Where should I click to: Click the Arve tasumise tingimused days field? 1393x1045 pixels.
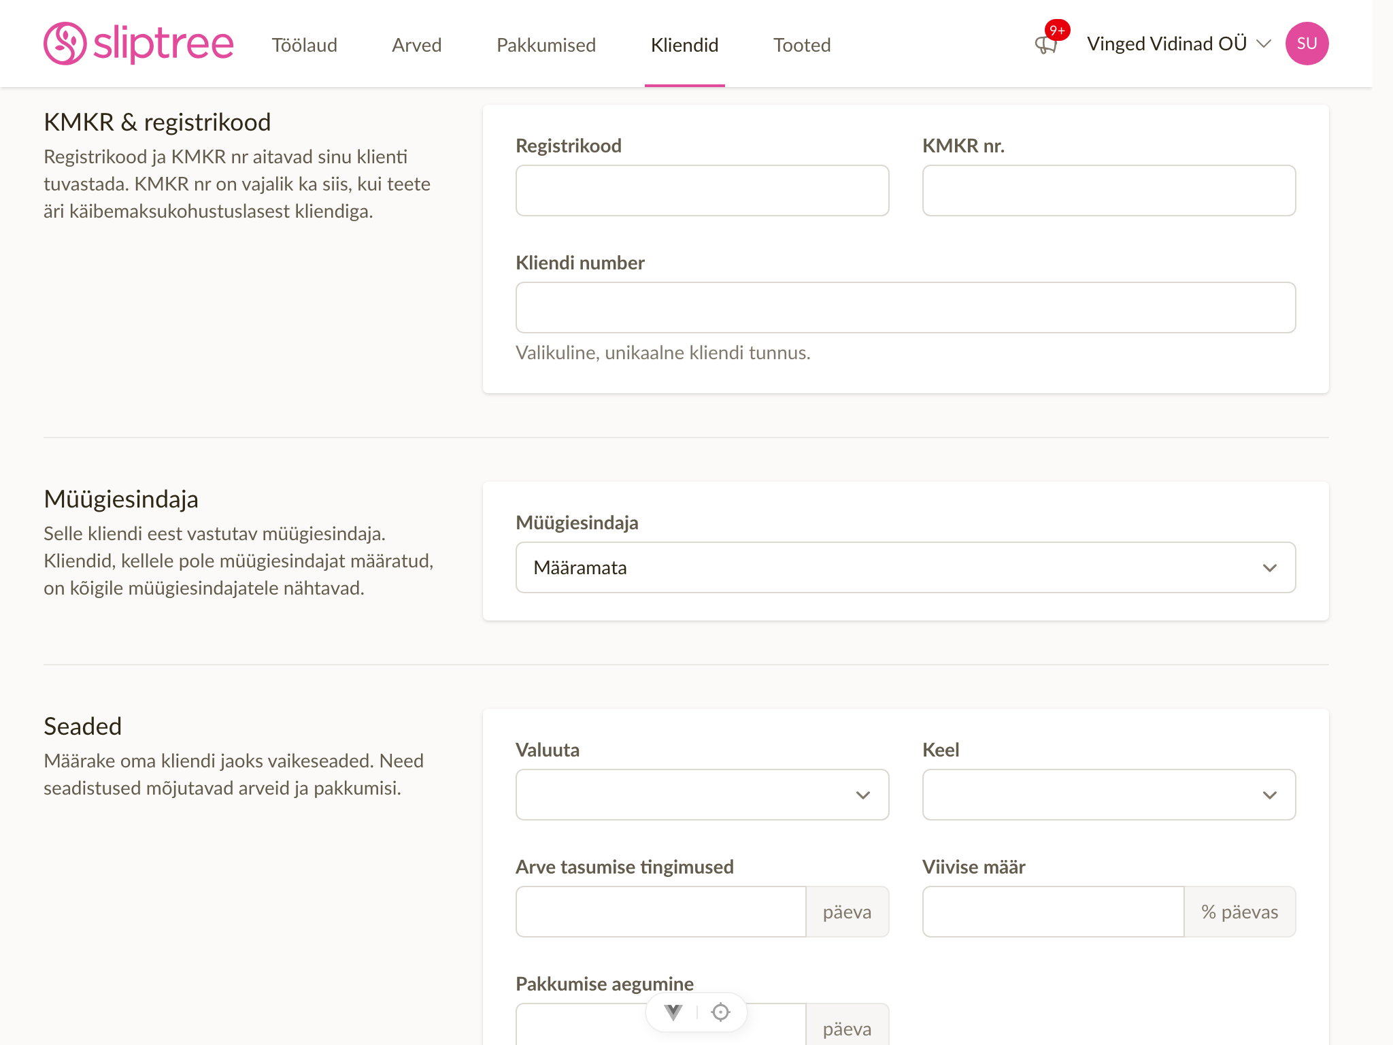click(x=660, y=912)
